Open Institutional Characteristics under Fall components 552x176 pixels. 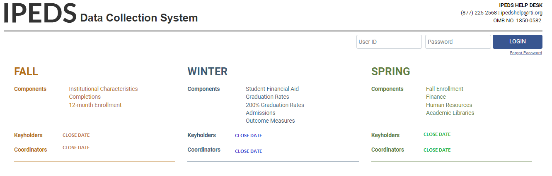[x=103, y=89]
